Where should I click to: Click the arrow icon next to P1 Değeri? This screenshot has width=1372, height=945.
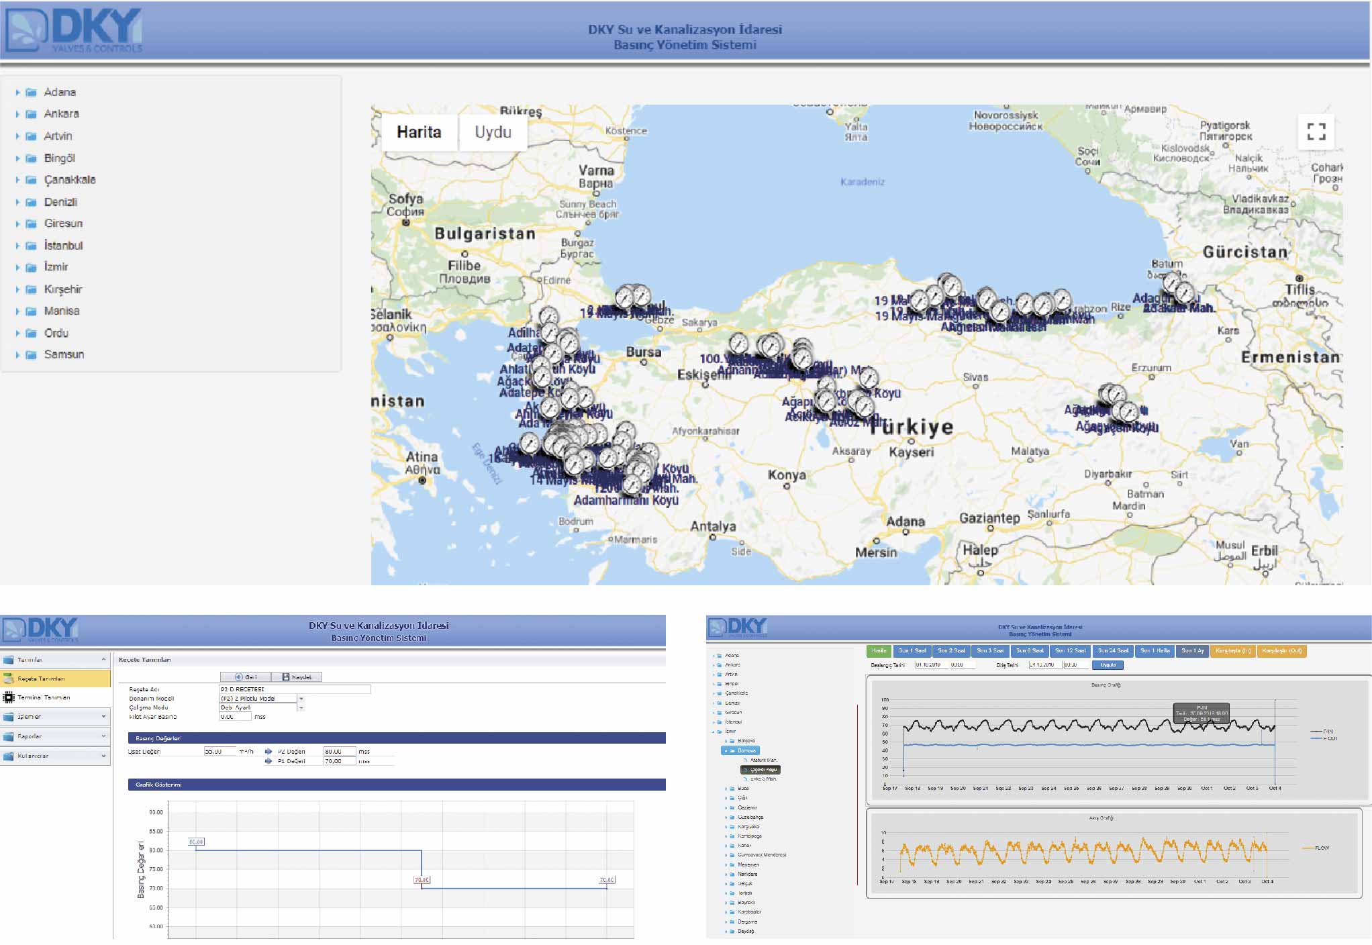268,761
